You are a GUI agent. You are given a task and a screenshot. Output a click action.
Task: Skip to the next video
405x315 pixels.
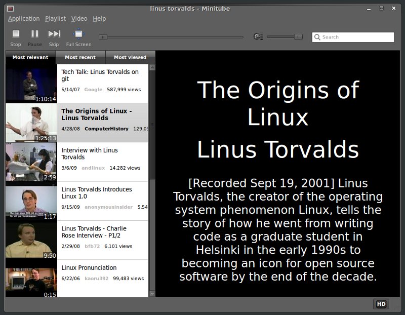coord(54,34)
